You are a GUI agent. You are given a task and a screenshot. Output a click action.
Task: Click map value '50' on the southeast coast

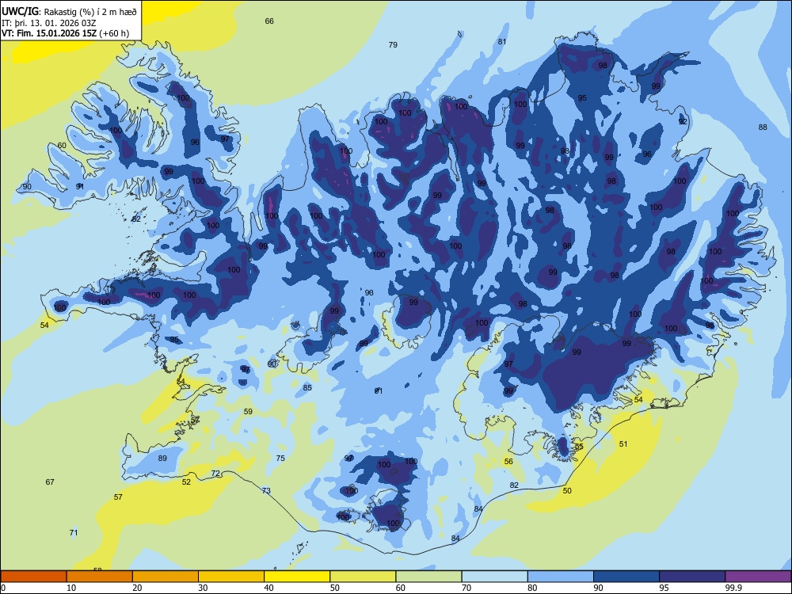[567, 491]
